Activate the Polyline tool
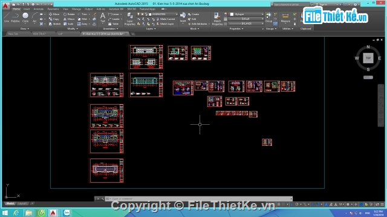 point(15,17)
